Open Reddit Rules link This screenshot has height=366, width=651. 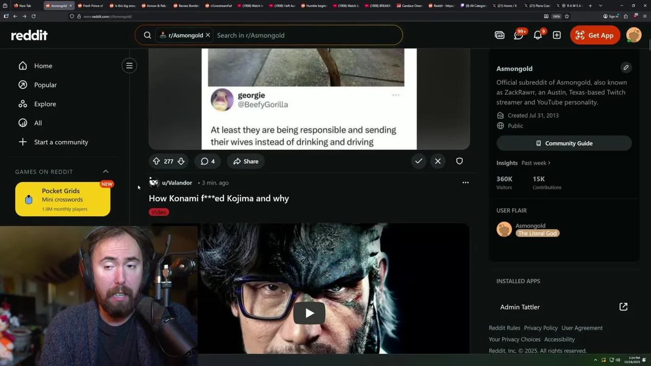[505, 328]
